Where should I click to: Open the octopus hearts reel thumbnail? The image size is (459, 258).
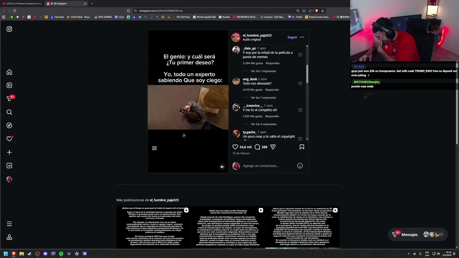point(228,227)
